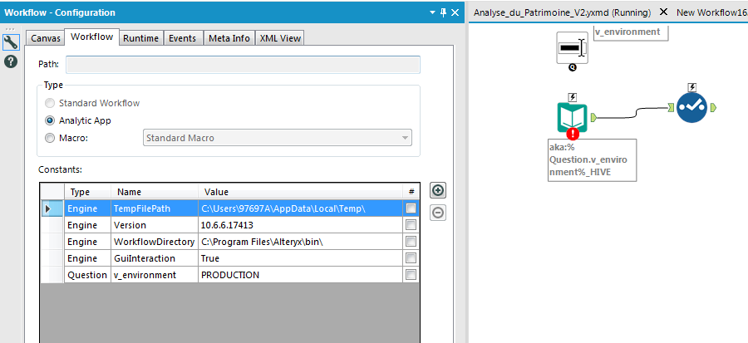Switch to the Canvas tab
The height and width of the screenshot is (343, 748).
click(x=46, y=38)
